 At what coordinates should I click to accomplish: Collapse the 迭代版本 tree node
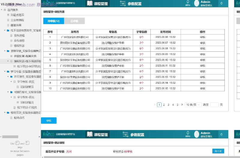click(1, 10)
